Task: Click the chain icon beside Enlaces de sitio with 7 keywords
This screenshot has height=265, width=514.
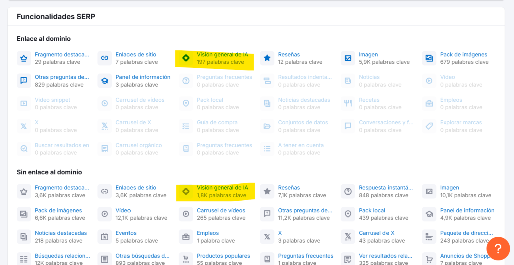Action: click(x=104, y=58)
